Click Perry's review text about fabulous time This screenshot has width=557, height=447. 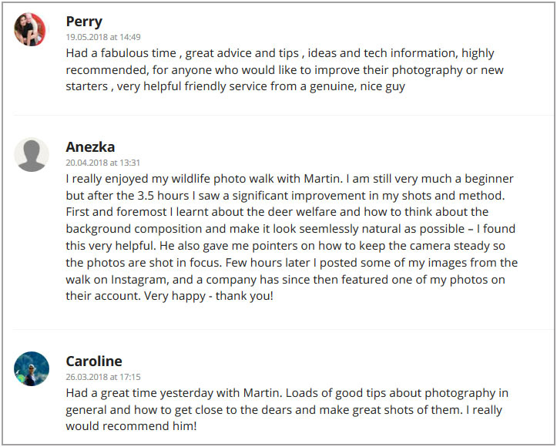284,69
